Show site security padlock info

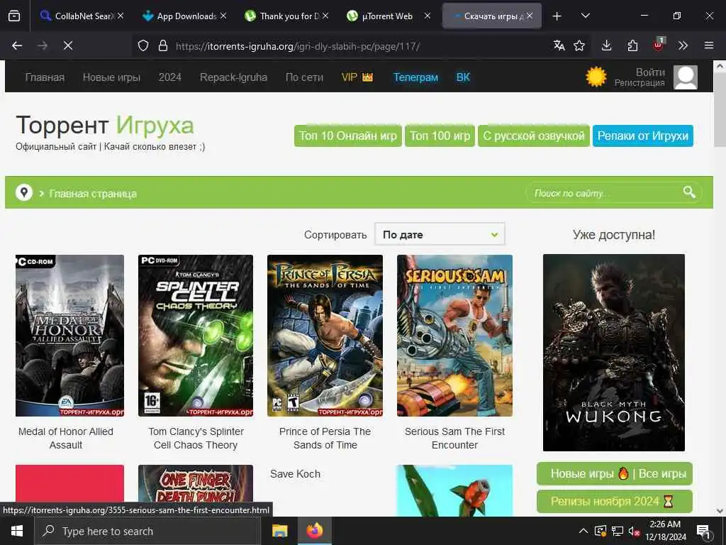162,46
